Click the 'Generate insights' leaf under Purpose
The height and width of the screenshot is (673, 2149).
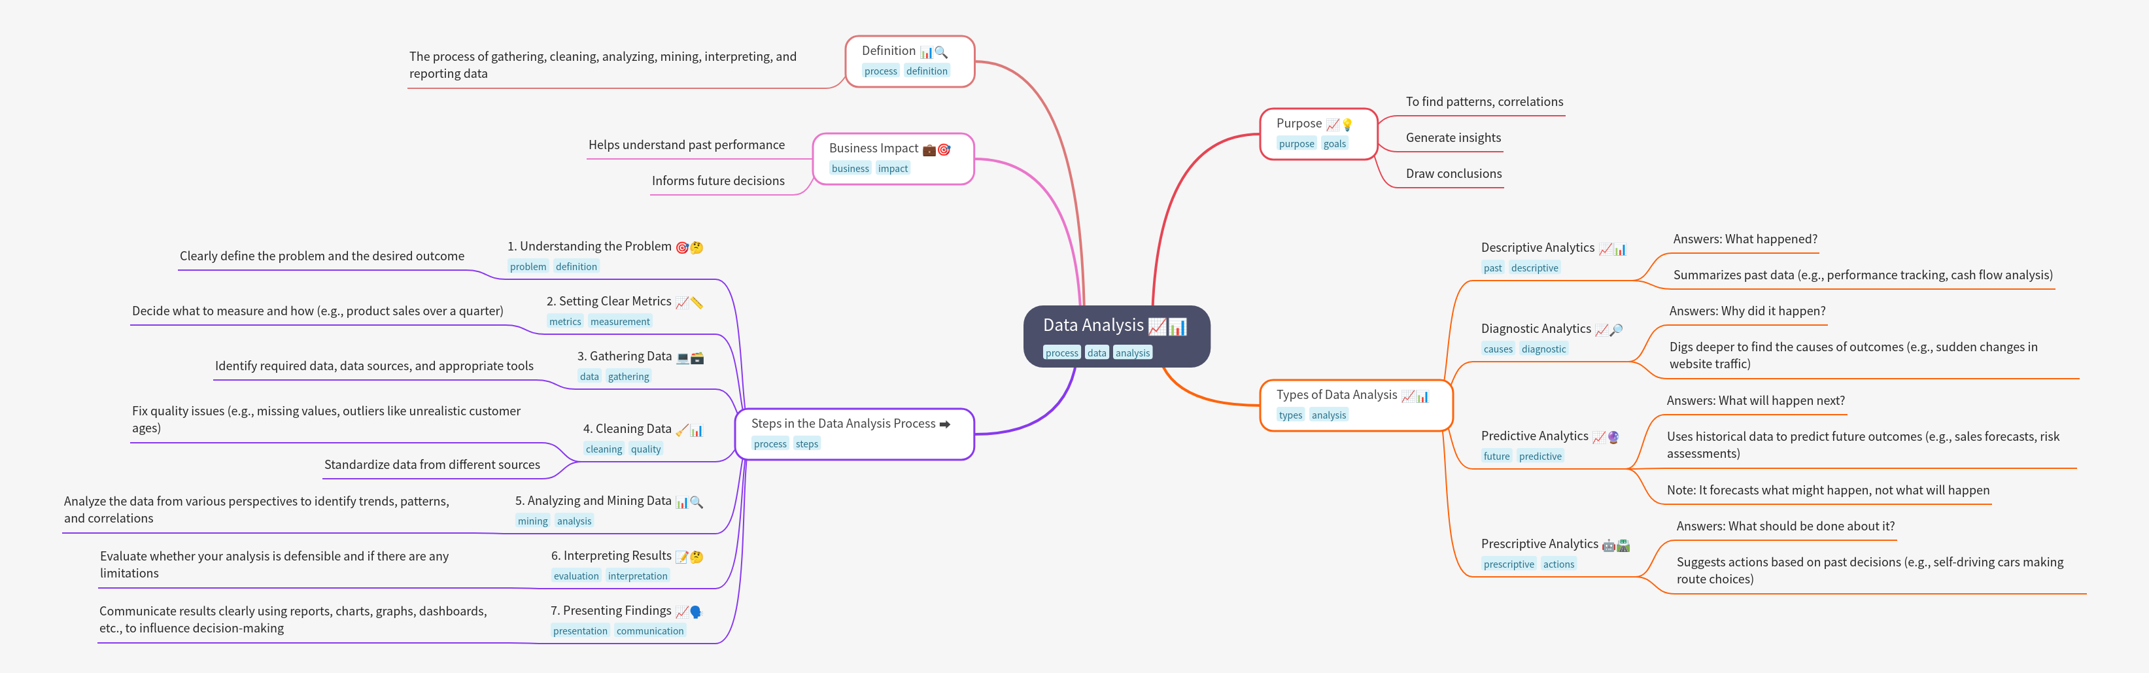click(x=1453, y=137)
